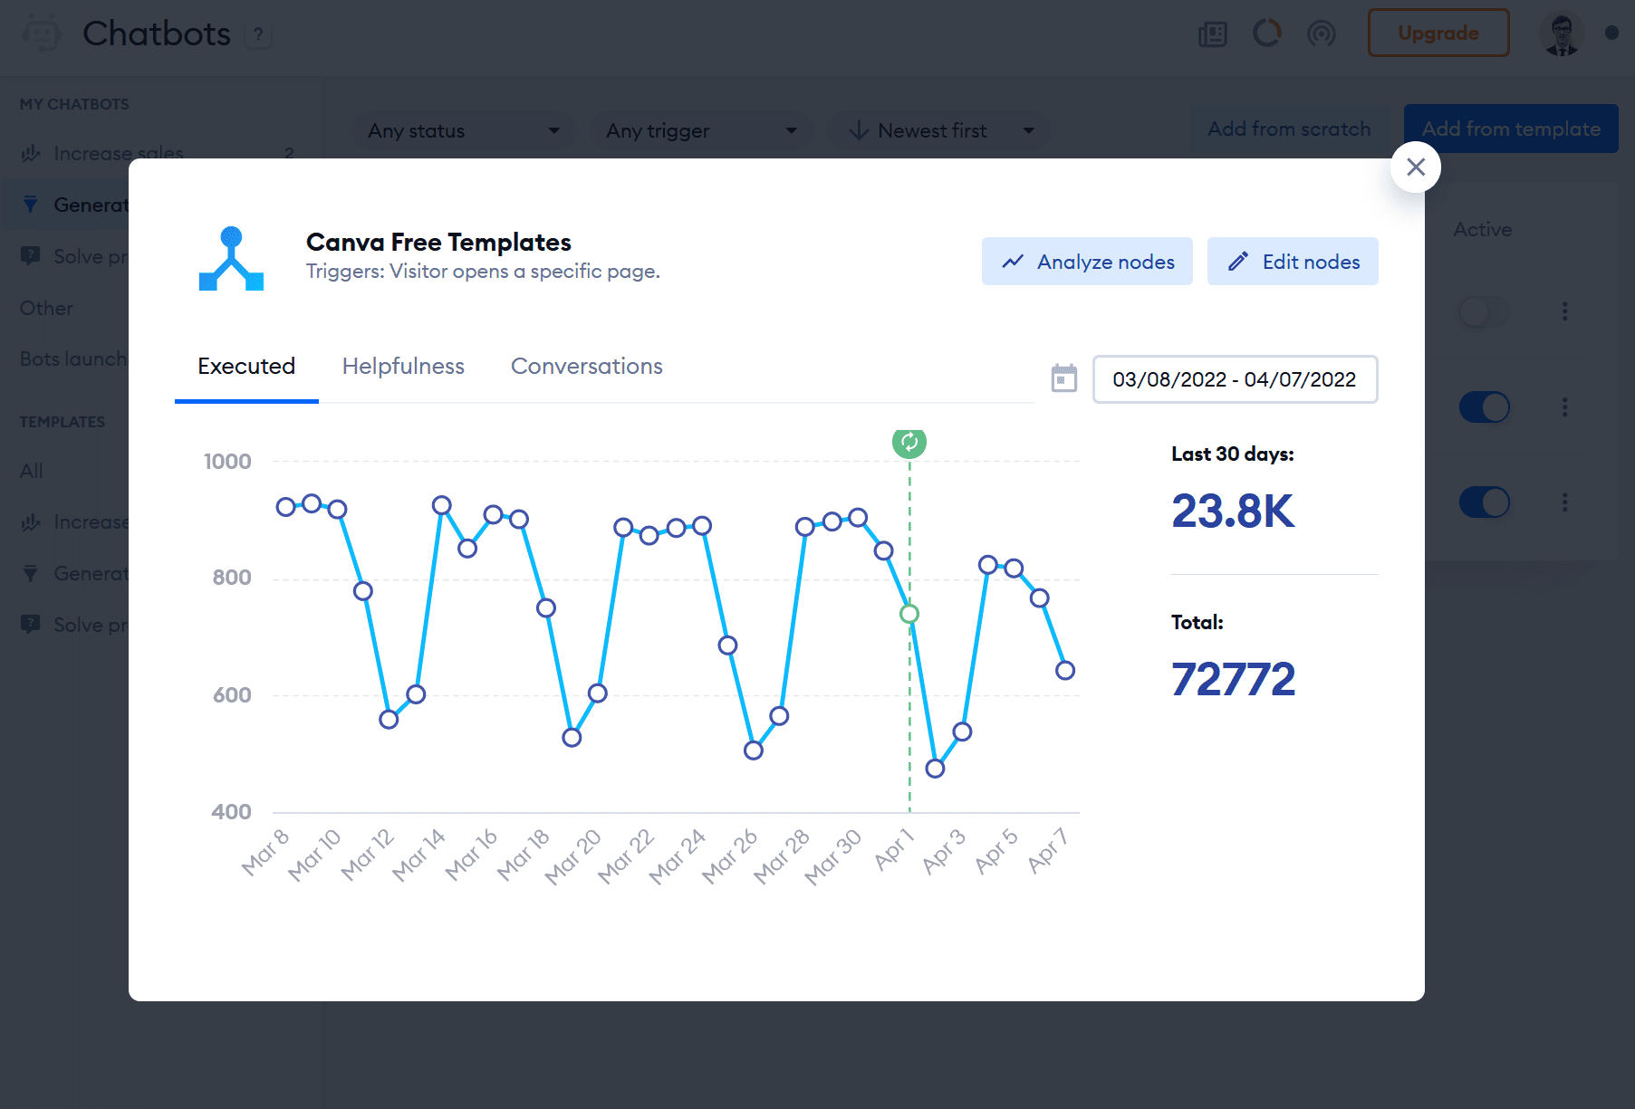
Task: Click the help question mark beside Chatbots
Action: [x=258, y=34]
